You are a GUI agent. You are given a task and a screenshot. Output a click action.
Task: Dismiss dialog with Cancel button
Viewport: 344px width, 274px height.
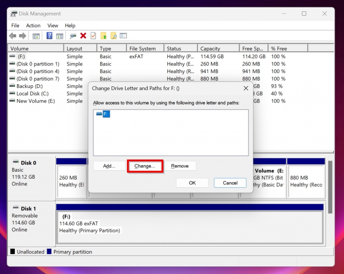pyautogui.click(x=230, y=183)
